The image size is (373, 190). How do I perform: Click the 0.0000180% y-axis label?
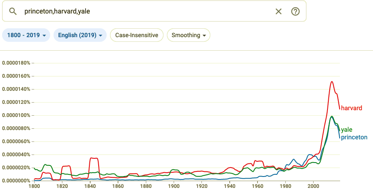(16, 63)
